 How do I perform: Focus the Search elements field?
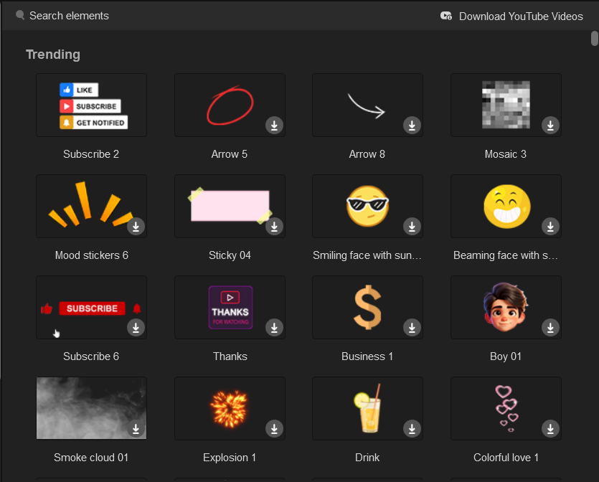click(69, 16)
